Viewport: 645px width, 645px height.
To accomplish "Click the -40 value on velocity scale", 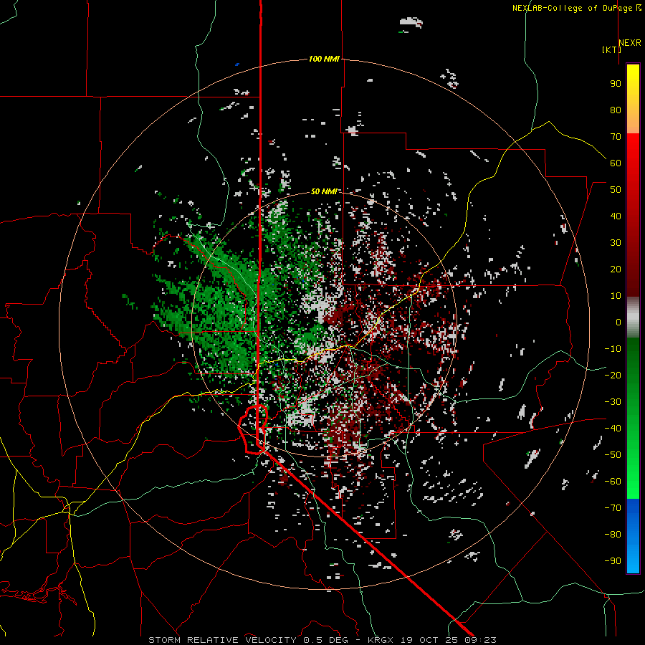I will point(613,429).
